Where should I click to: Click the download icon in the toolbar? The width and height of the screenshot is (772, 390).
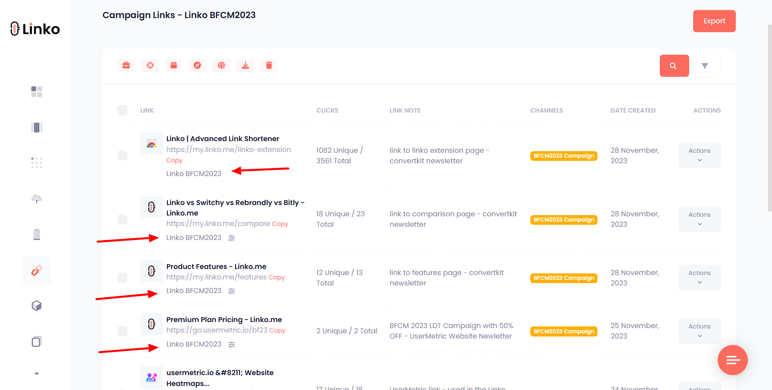[245, 65]
